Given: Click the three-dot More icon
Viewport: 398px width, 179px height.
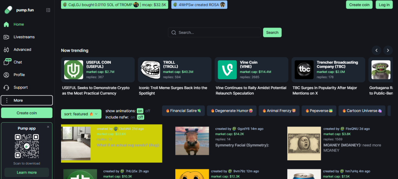Looking at the screenshot, I should tap(7, 101).
